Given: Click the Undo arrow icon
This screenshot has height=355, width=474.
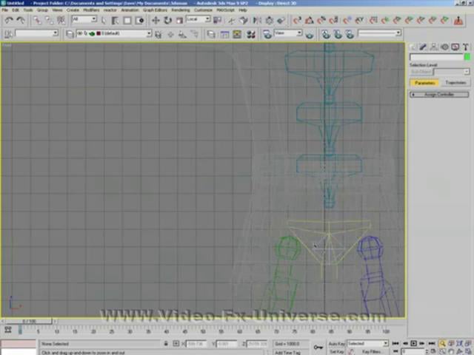Looking at the screenshot, I should click(9, 20).
